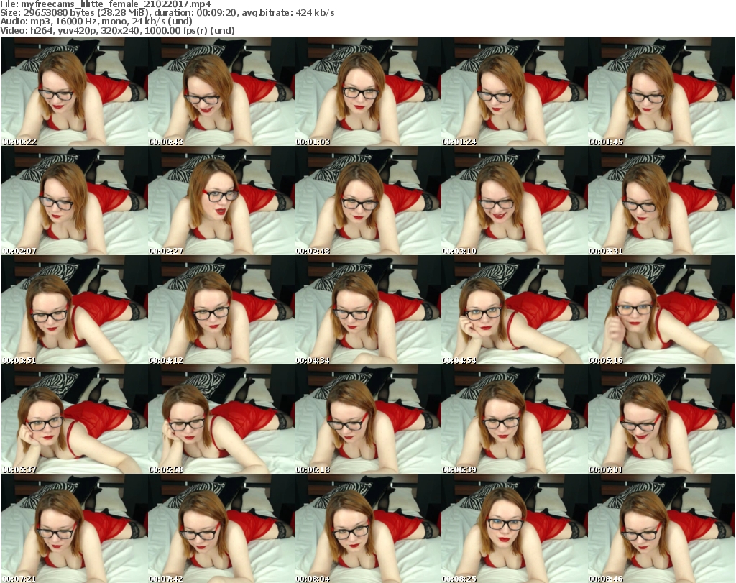Choose the thumbnail stamped 00:06:18
The width and height of the screenshot is (736, 583).
pos(367,419)
